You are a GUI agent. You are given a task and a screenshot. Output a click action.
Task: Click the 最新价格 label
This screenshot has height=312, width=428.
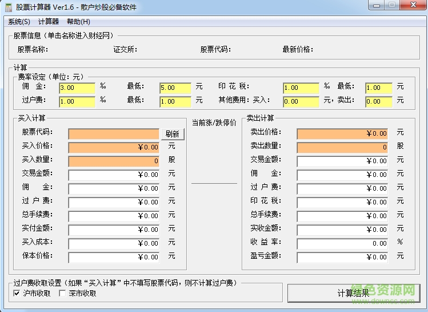click(298, 49)
